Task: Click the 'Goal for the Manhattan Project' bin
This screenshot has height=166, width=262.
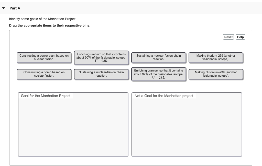Action: (73, 125)
